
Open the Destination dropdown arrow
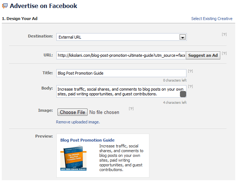(x=183, y=37)
